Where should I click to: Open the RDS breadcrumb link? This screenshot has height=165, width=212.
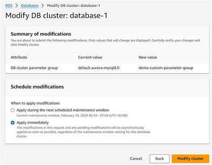tap(9, 6)
